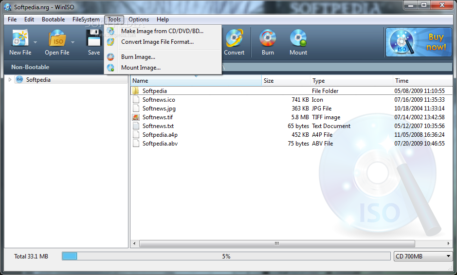Click the 5.8 MB size cell
This screenshot has width=457, height=275.
point(300,117)
